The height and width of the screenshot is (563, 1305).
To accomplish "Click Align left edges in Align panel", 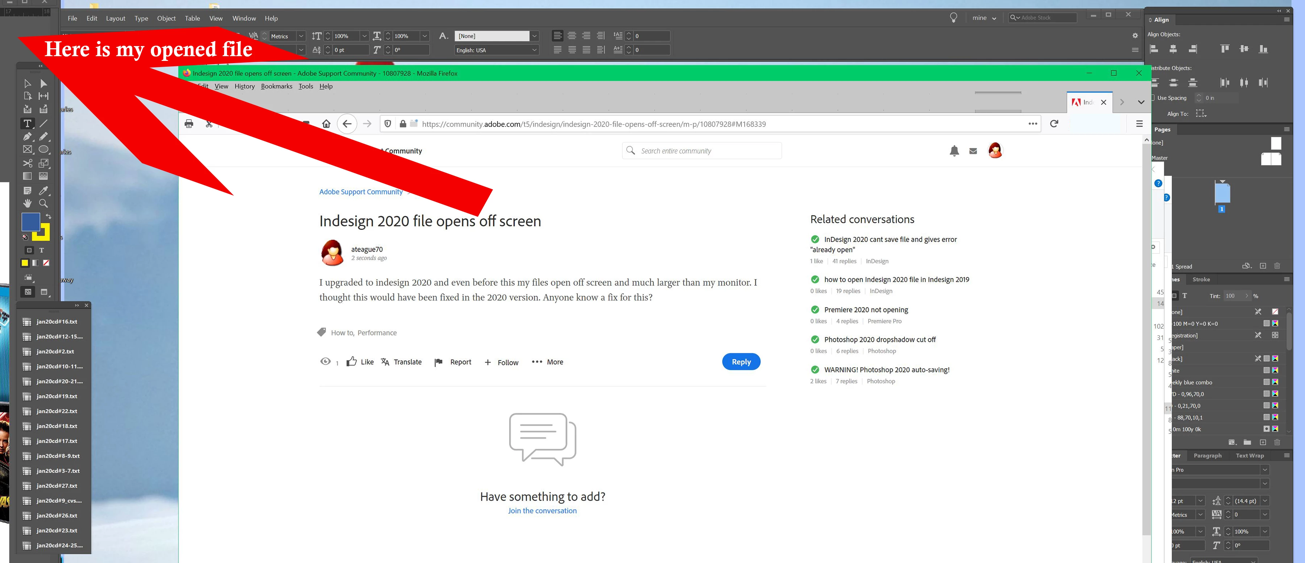I will [1154, 49].
